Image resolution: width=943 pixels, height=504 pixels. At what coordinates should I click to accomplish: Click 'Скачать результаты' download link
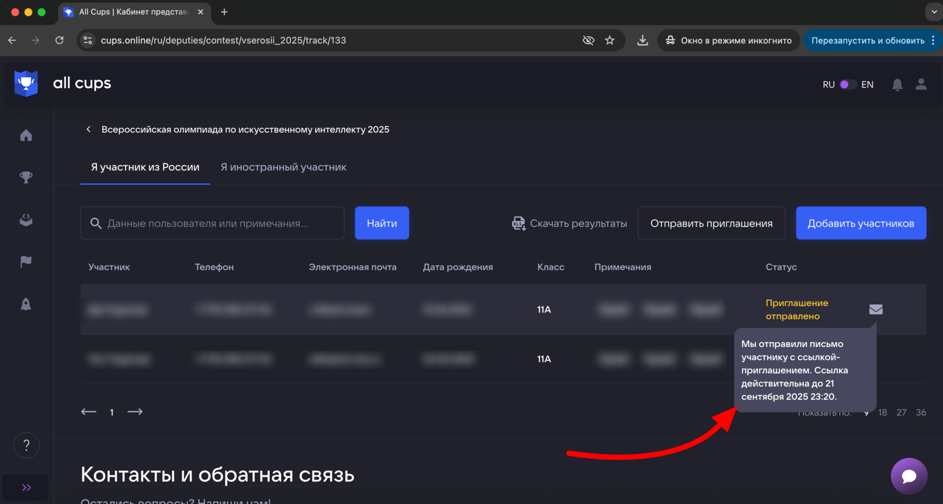(x=569, y=223)
